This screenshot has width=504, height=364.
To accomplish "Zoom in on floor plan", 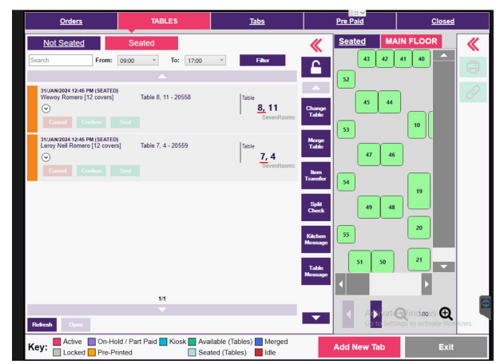I will (446, 314).
